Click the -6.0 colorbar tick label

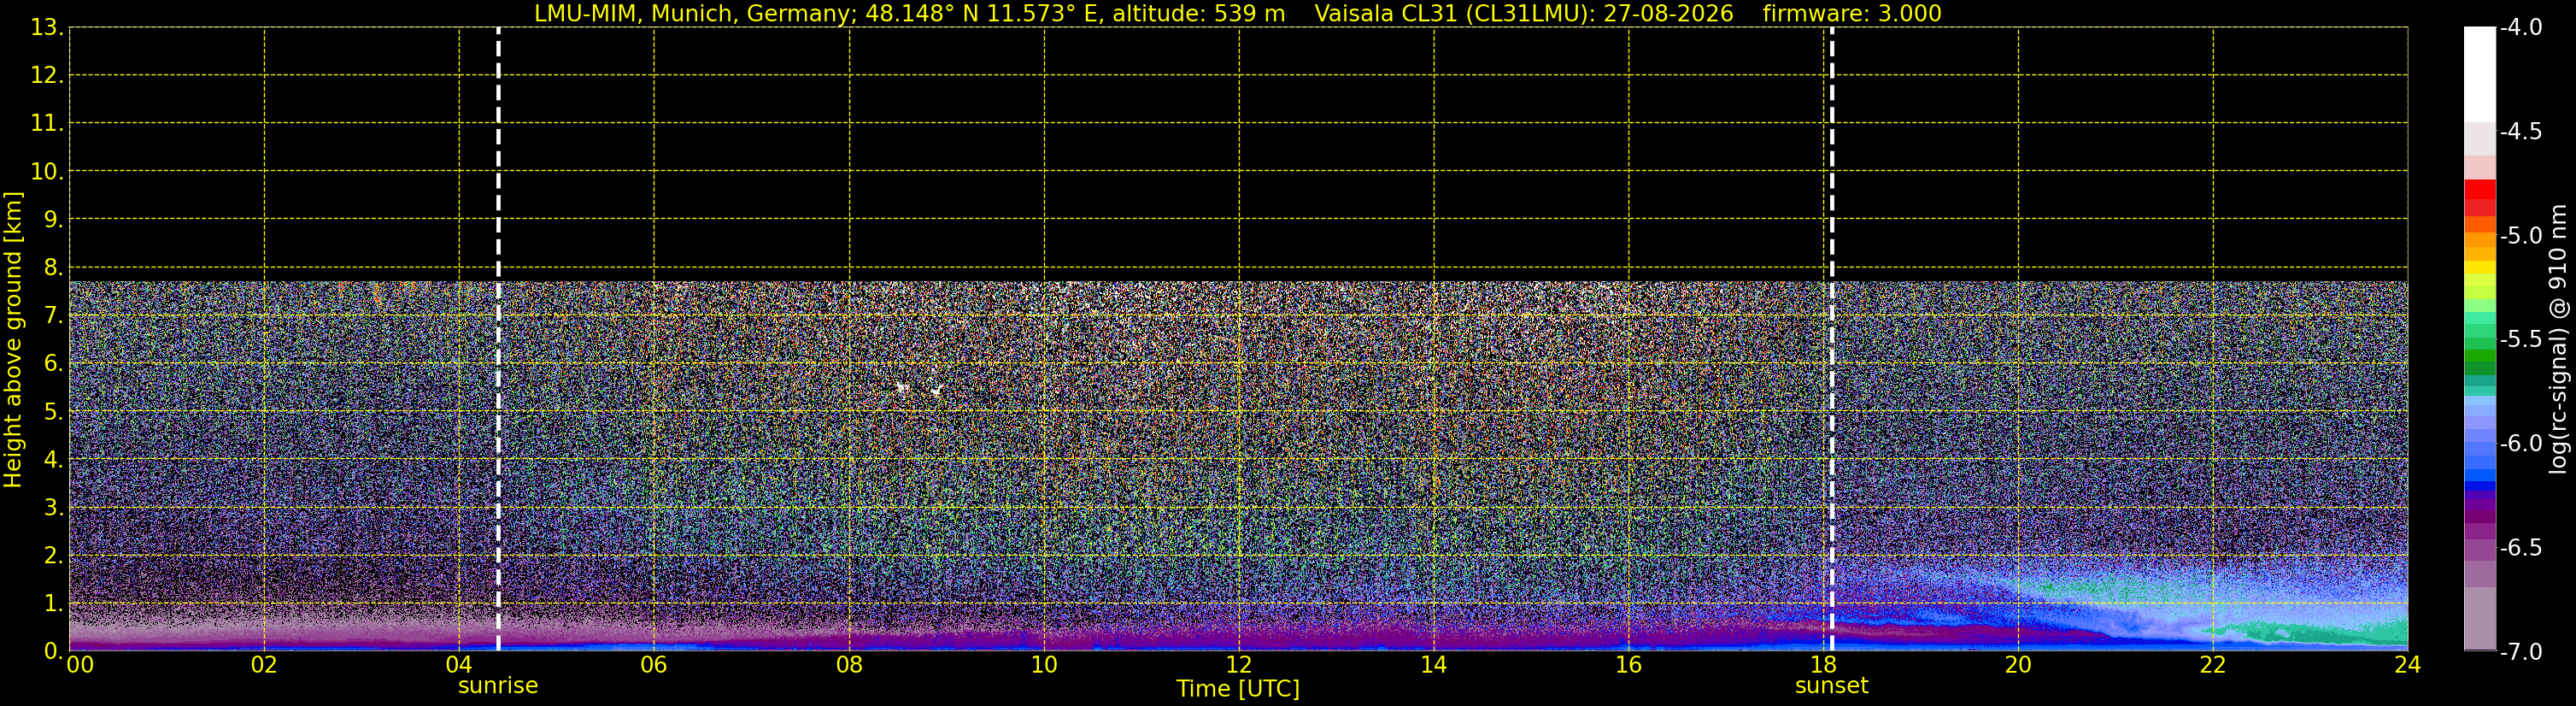click(x=2520, y=443)
